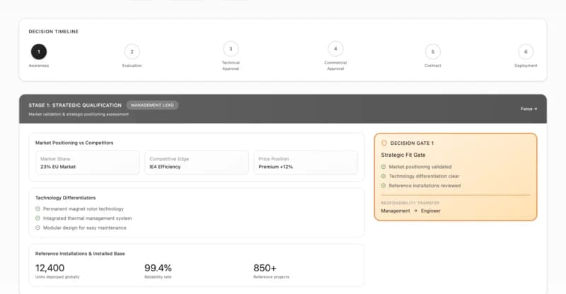Screen dimensions: 566x294
Task: Click the Management Lead badge
Action: (x=152, y=105)
